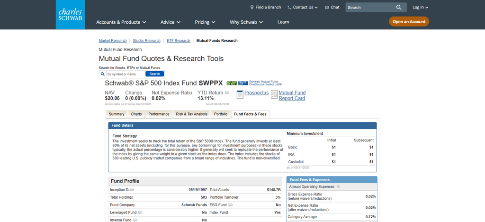Click the ESG Fund tooltip bubble icon
The width and height of the screenshot is (485, 222).
(231, 205)
